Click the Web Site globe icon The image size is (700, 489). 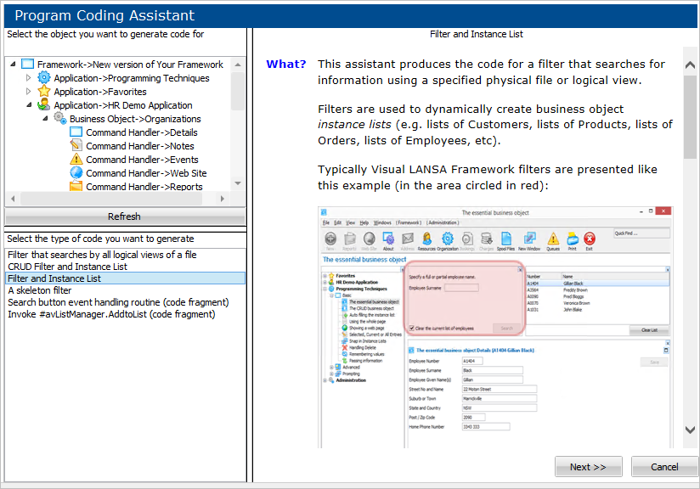(x=76, y=172)
